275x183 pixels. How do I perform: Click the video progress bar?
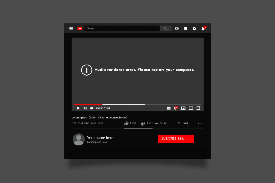[137, 104]
